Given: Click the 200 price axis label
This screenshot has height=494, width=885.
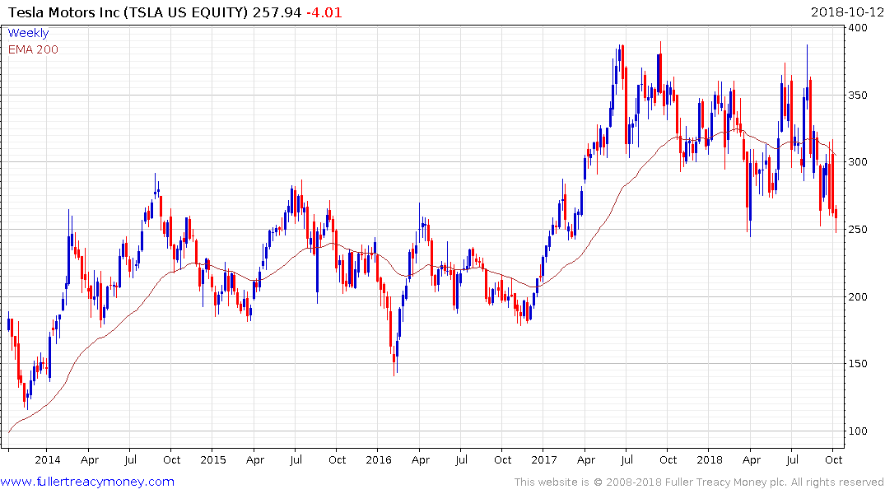Looking at the screenshot, I should coord(858,296).
